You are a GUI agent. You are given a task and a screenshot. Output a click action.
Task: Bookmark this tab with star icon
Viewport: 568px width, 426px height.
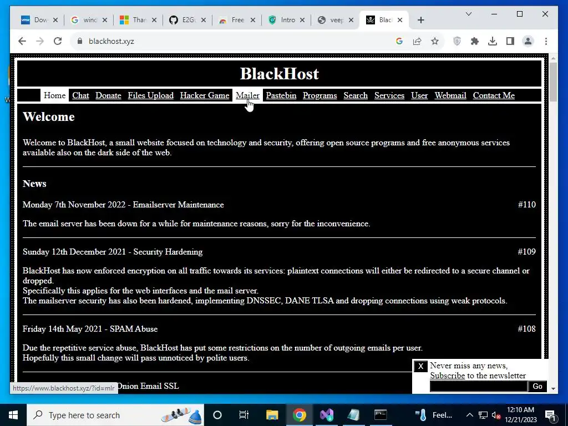(435, 41)
